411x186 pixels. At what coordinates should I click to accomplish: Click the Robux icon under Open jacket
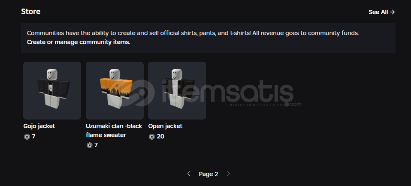(152, 136)
